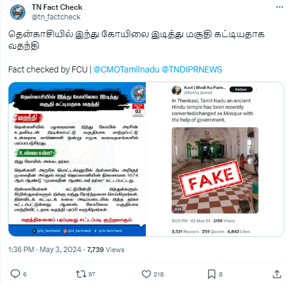Open the reply comment icon
291x285 pixels.
(x=15, y=274)
